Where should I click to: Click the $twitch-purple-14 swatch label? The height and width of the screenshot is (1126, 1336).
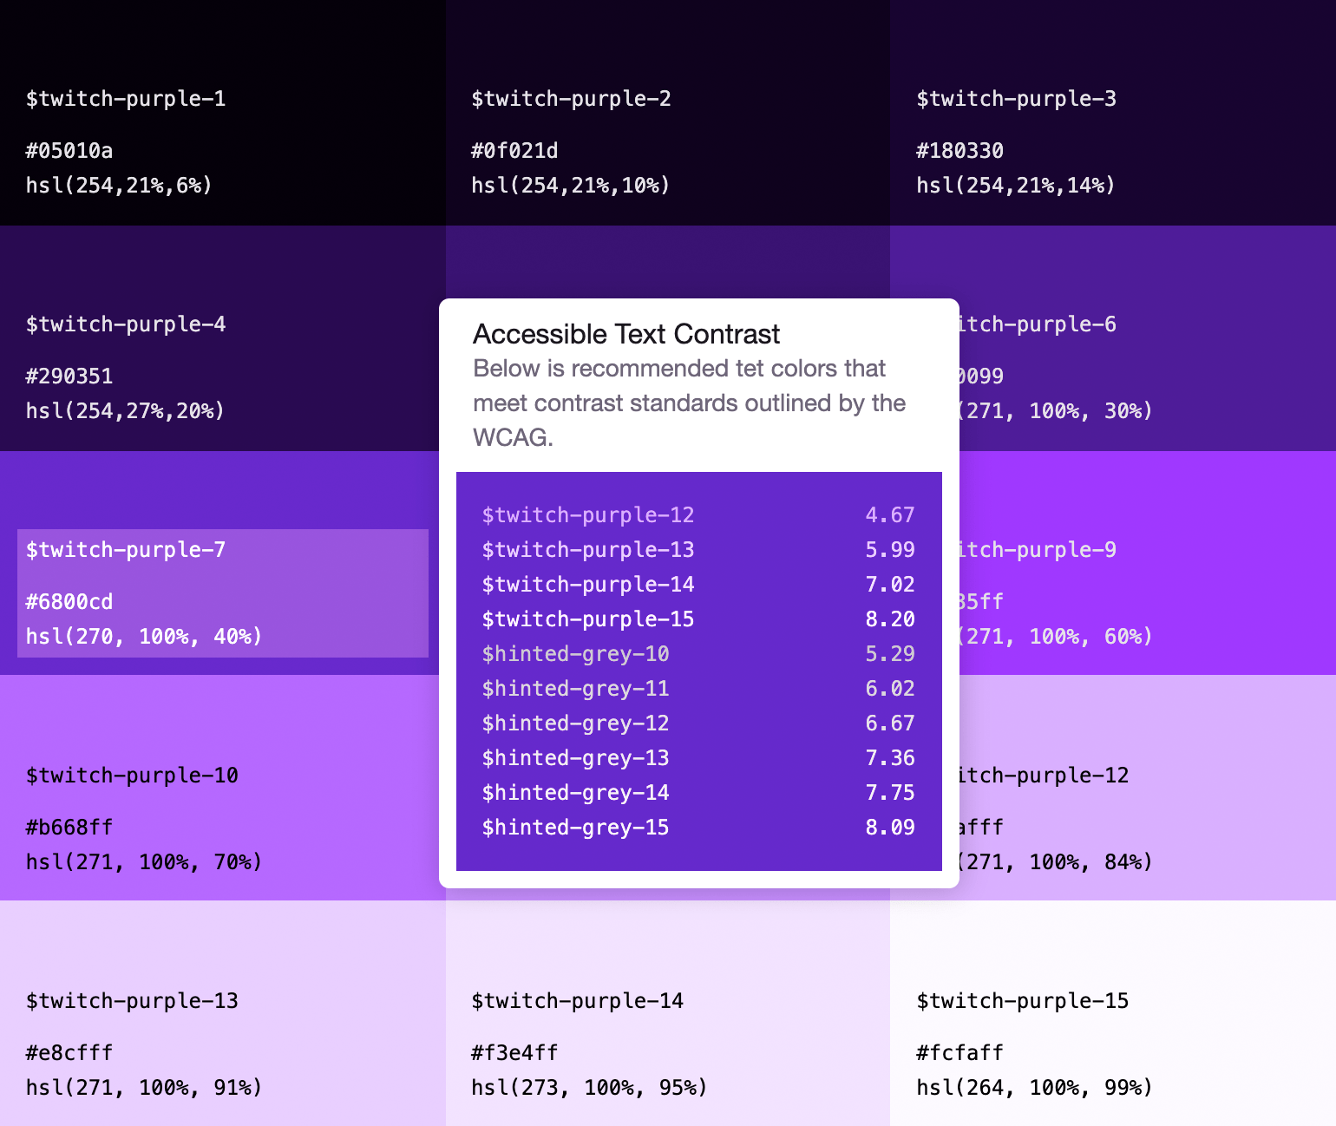click(577, 1001)
